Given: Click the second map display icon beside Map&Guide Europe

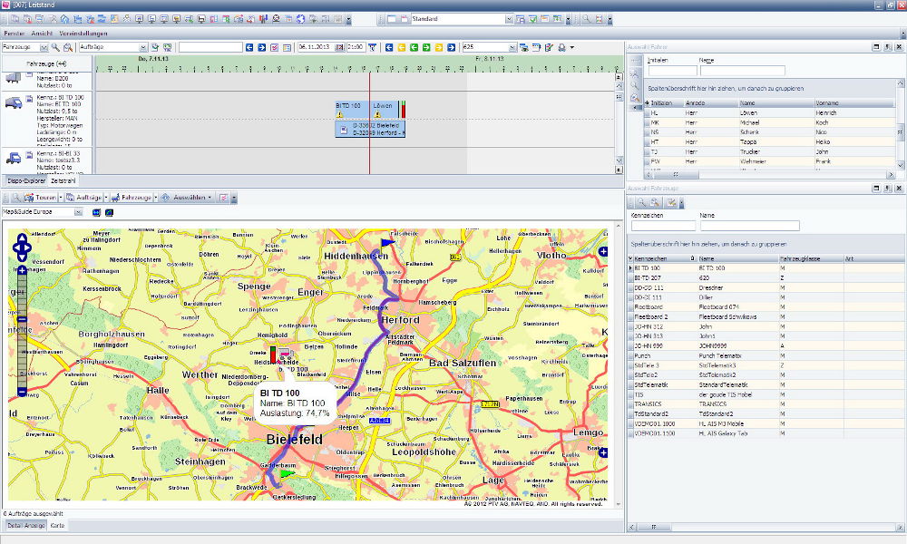Looking at the screenshot, I should pos(110,213).
